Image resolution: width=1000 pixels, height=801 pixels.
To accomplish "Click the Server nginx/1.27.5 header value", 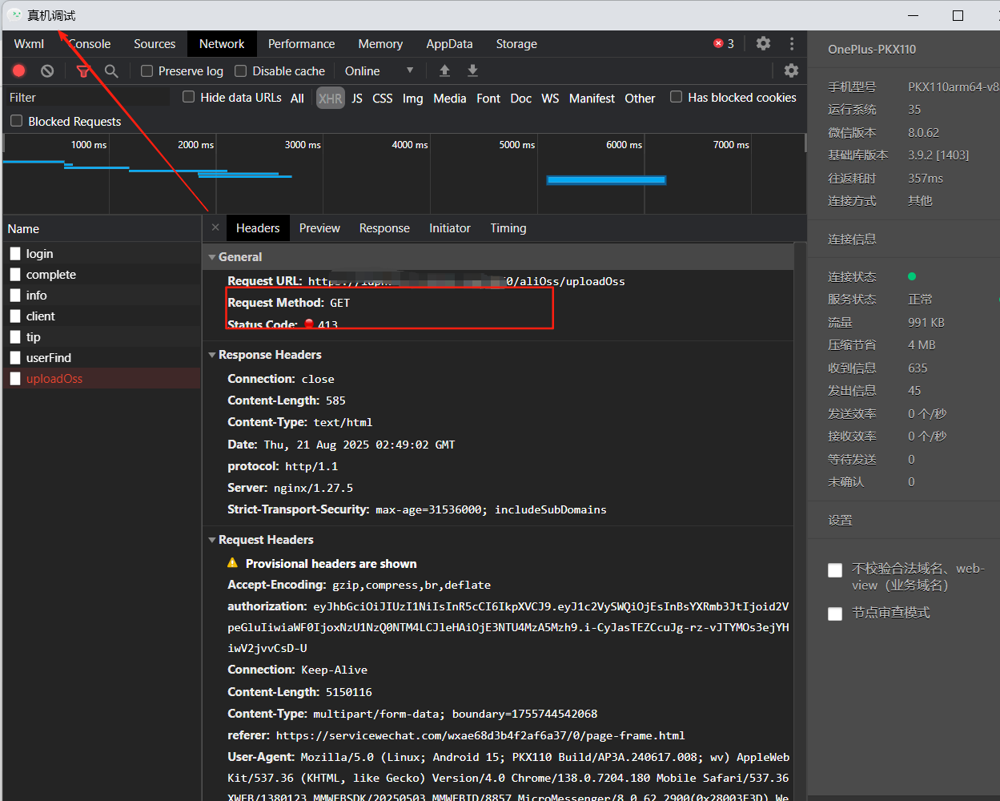I will pyautogui.click(x=313, y=488).
